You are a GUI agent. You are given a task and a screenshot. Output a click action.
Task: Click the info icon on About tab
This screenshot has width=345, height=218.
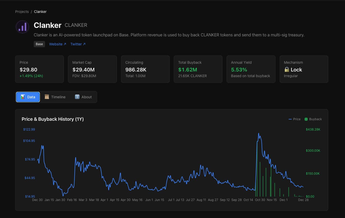(x=77, y=97)
